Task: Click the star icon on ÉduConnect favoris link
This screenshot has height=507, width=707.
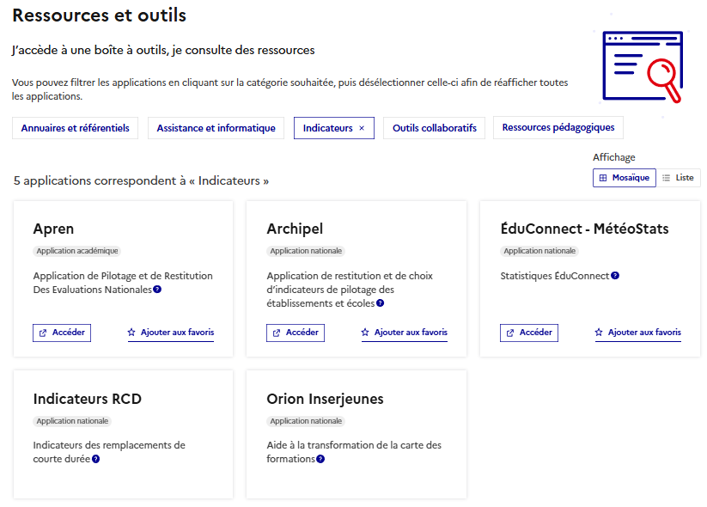Action: (x=597, y=333)
